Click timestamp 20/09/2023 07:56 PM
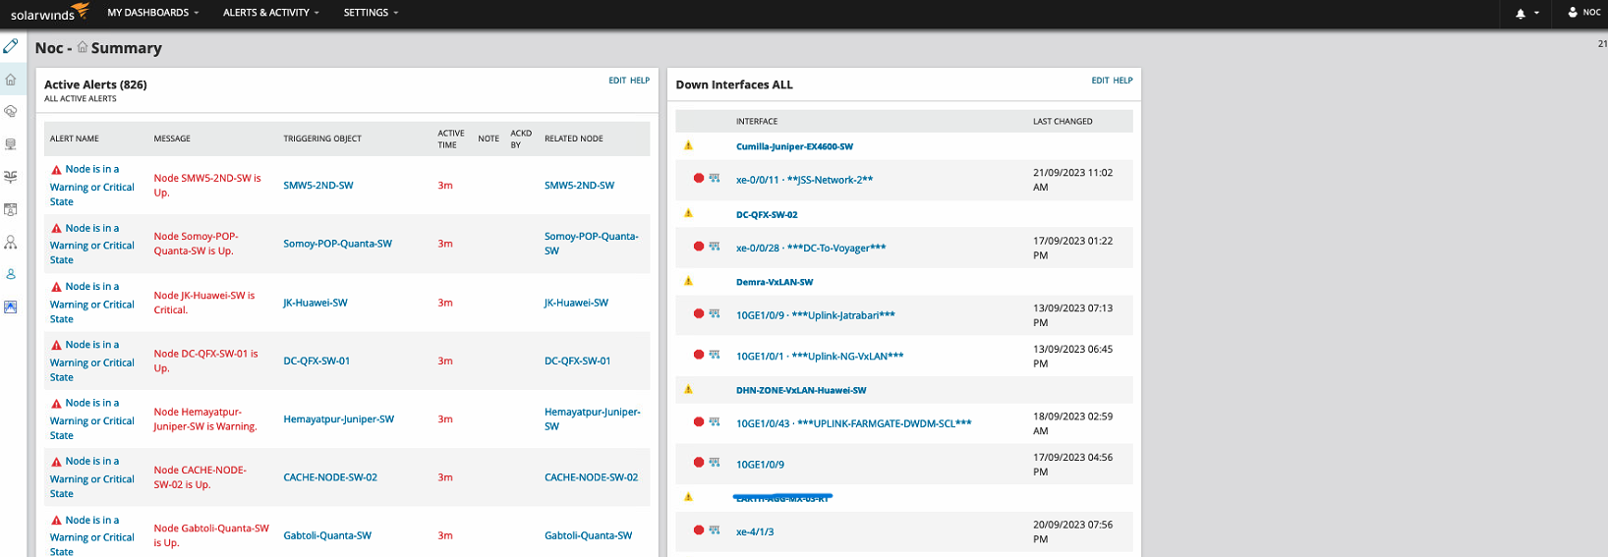This screenshot has height=557, width=1608. (1073, 531)
